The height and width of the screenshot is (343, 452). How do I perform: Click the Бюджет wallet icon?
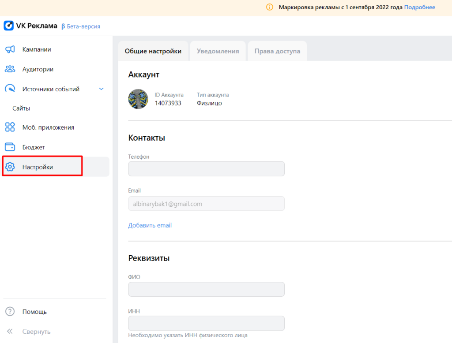(10, 147)
